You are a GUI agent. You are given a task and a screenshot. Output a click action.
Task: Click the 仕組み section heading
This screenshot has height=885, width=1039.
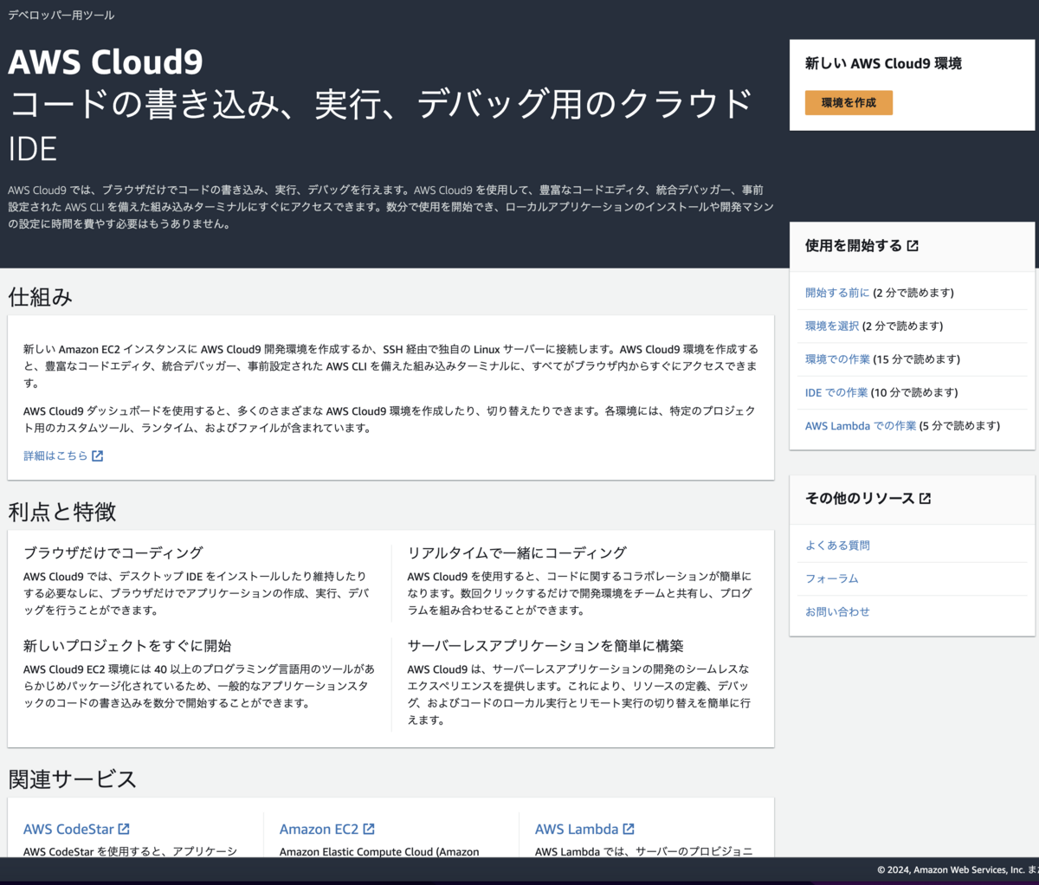click(41, 297)
